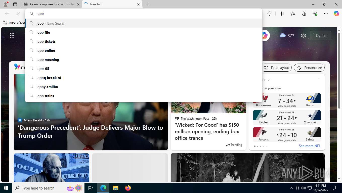
Task: Expand the NFL sports dropdown chevron
Action: coord(269,80)
